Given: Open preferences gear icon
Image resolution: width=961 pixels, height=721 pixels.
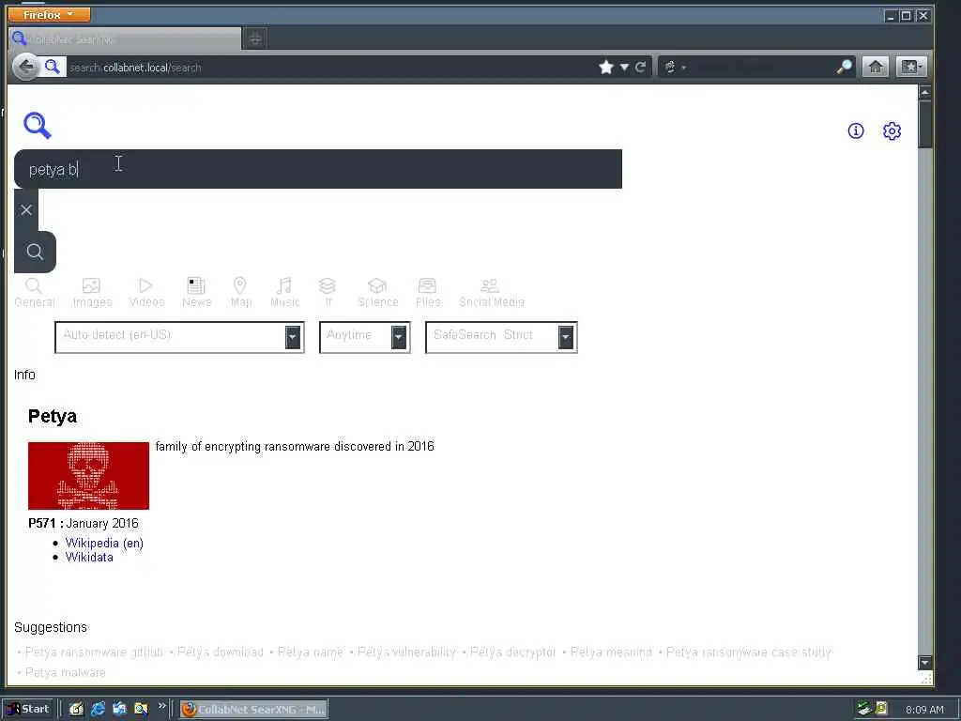Looking at the screenshot, I should (x=892, y=130).
